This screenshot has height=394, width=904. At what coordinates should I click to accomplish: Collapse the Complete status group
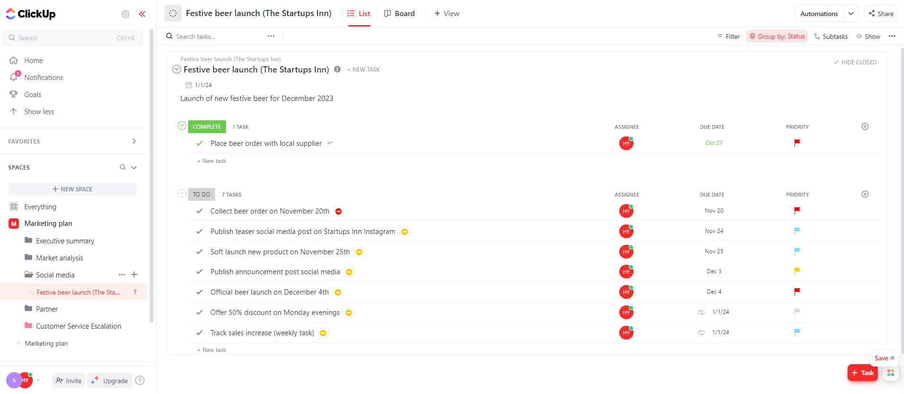[182, 126]
